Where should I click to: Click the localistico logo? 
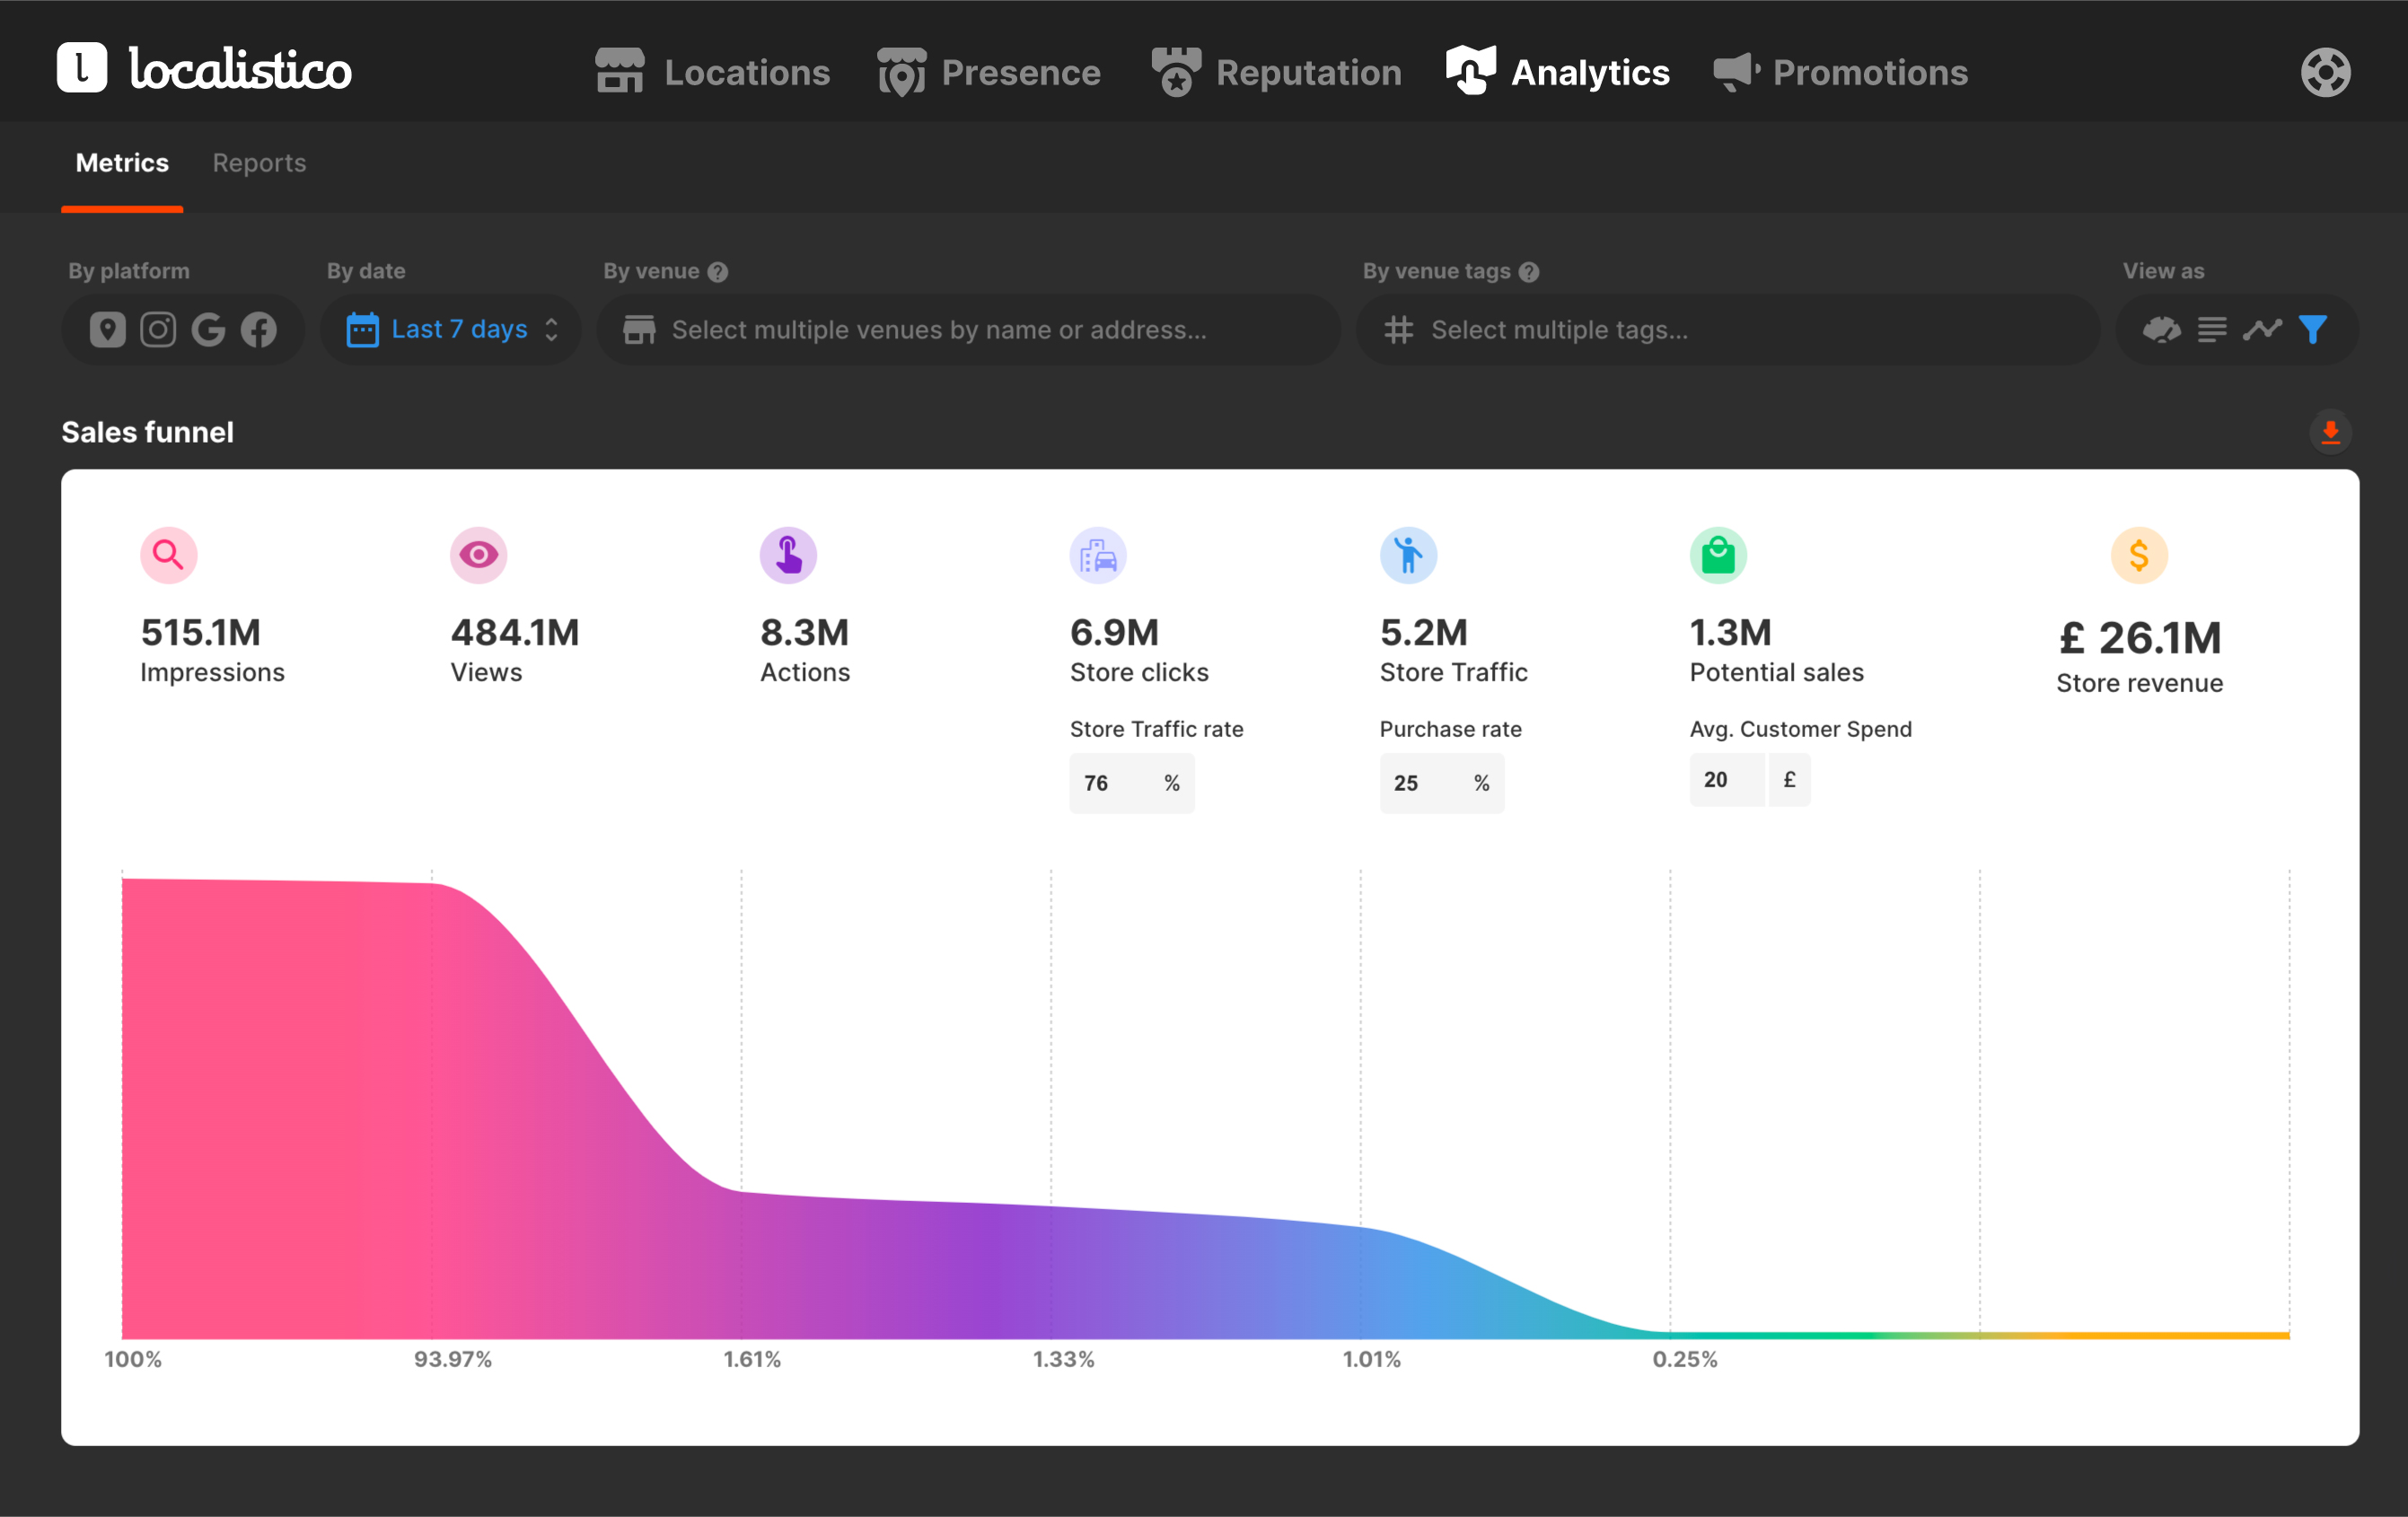tap(204, 68)
